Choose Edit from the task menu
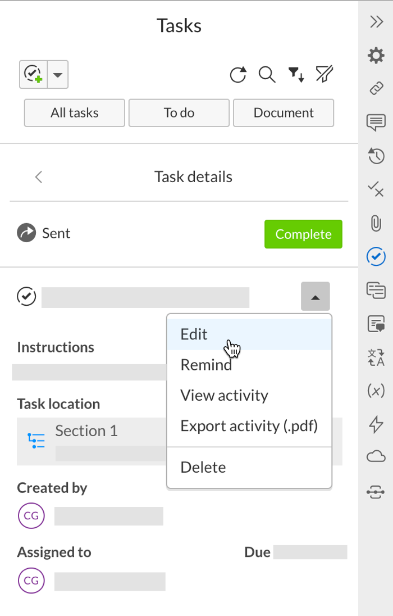 (194, 334)
